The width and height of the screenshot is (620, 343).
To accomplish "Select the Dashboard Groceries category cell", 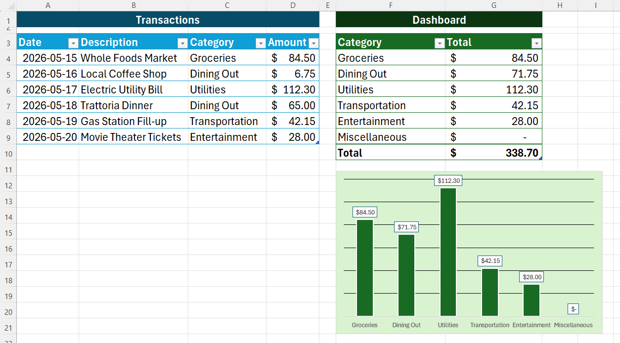I will pos(391,58).
